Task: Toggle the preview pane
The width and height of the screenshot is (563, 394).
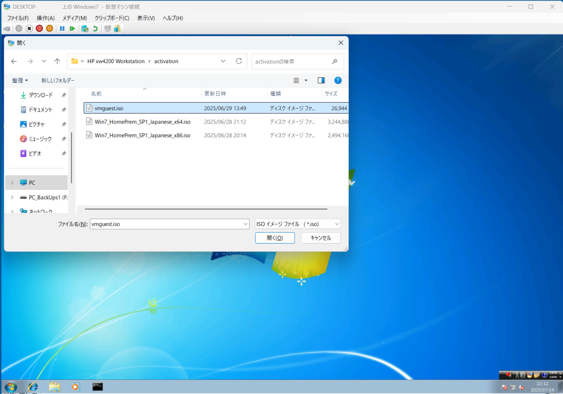Action: (x=321, y=81)
